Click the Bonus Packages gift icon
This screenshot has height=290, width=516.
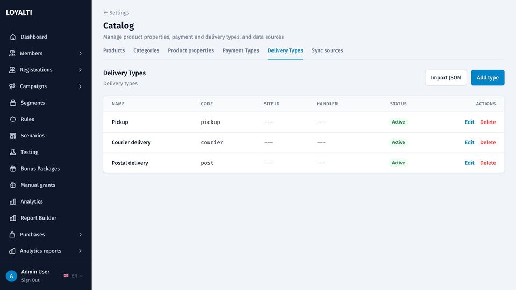(13, 168)
